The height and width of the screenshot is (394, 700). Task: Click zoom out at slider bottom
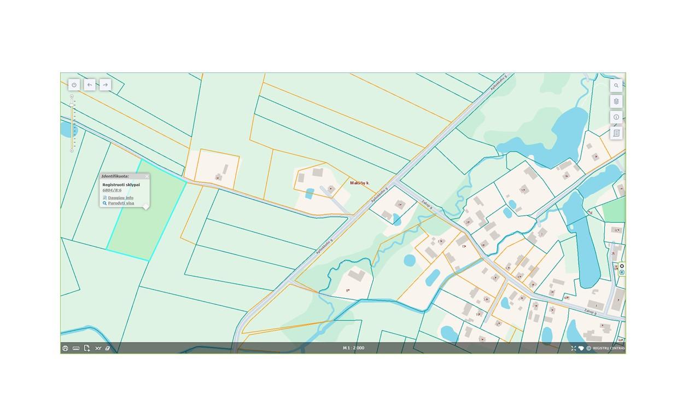(x=72, y=150)
